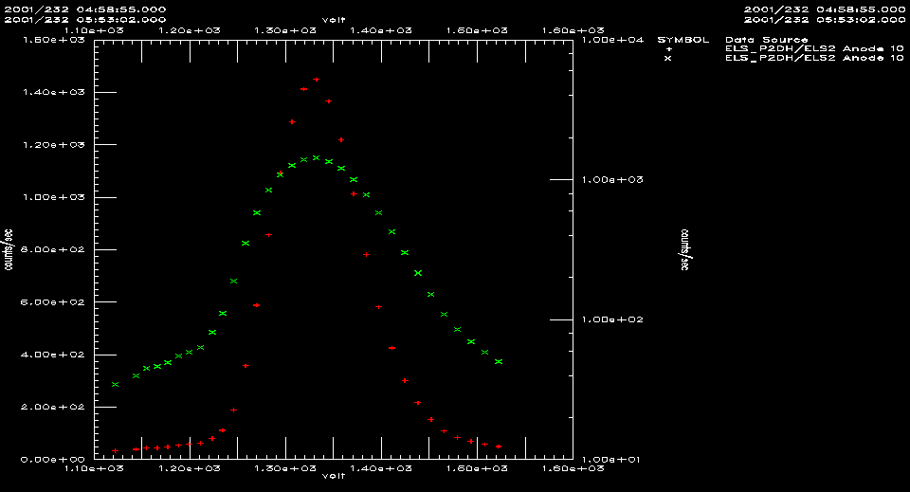Click the leftmost green x data point
Screen dimensions: 910x492
115,384
